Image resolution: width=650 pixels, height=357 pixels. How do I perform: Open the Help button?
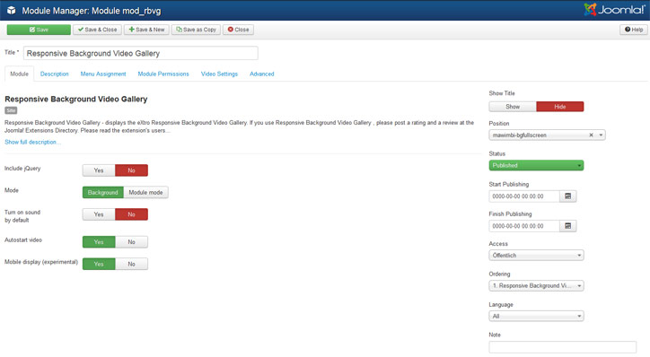pyautogui.click(x=634, y=30)
